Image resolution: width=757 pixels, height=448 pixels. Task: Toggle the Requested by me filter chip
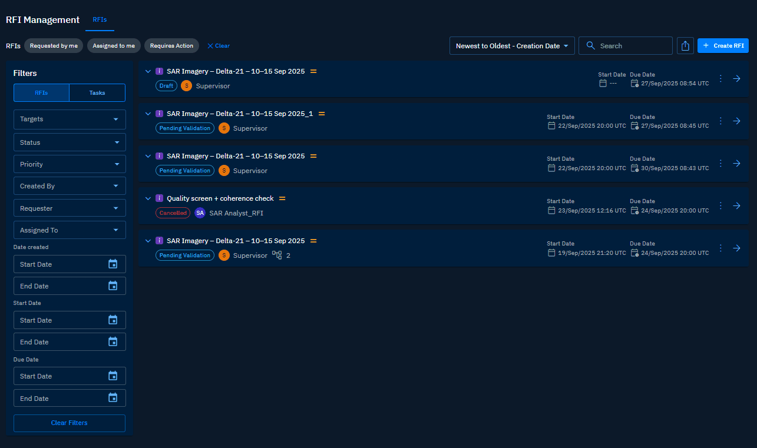pos(54,46)
